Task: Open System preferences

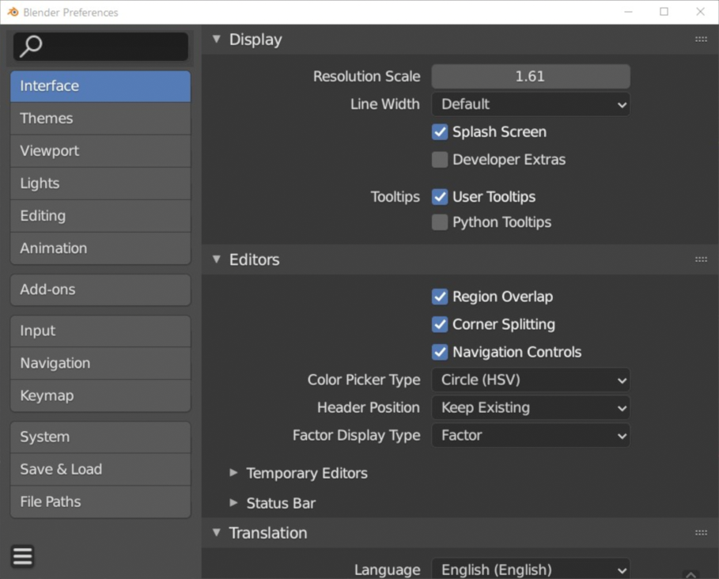Action: point(100,437)
